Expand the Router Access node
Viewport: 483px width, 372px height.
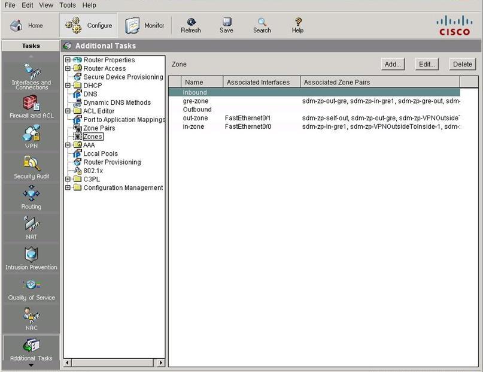[68, 68]
